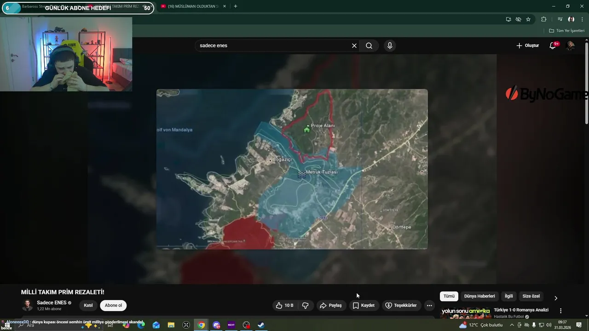Viewport: 589px width, 331px height.
Task: Open the NZXT app from the taskbar
Action: click(231, 325)
